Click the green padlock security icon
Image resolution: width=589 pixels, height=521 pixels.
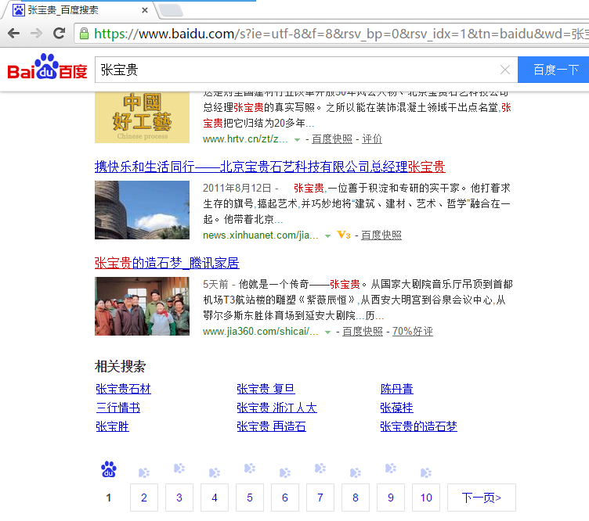click(84, 34)
